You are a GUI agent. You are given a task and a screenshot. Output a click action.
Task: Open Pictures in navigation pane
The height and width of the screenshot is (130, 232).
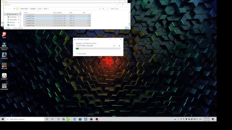pos(12,22)
